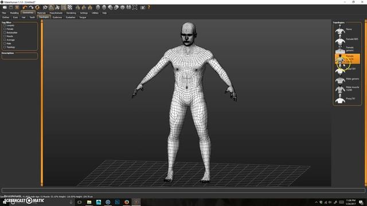Toggle the Pose mode figure icon
This screenshot has width=367, height=206.
pyautogui.click(x=57, y=7)
